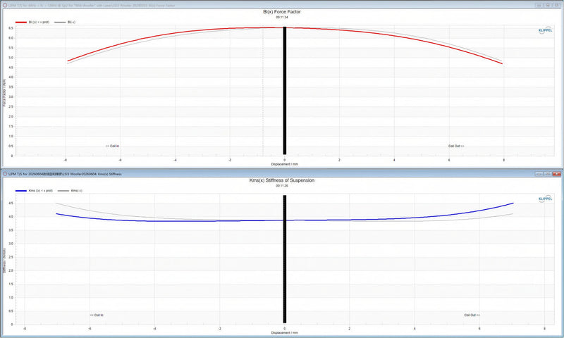Click 'Displacement / mm' axis label of Stiffness chart

click(x=285, y=332)
